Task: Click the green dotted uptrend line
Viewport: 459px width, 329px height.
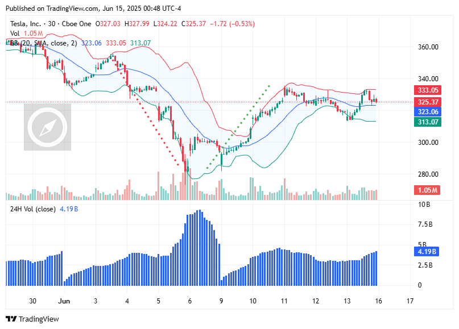Action: pos(238,127)
